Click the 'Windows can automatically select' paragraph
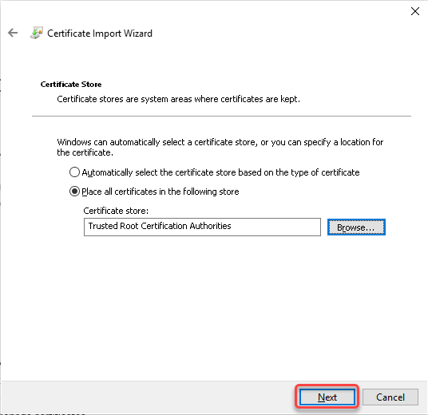The width and height of the screenshot is (428, 415). point(220,147)
